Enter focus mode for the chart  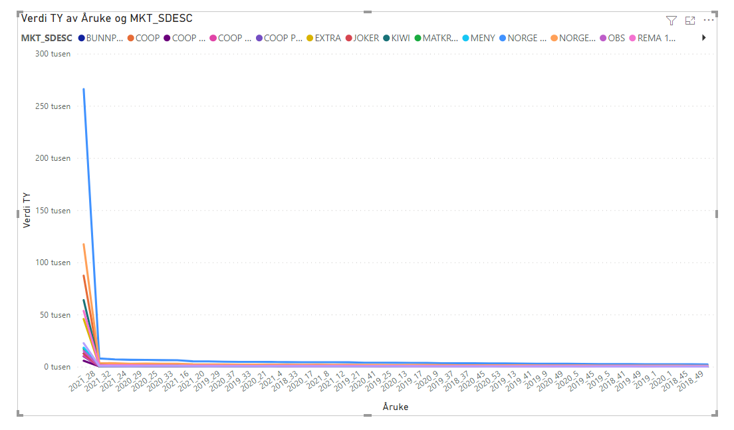pyautogui.click(x=690, y=21)
